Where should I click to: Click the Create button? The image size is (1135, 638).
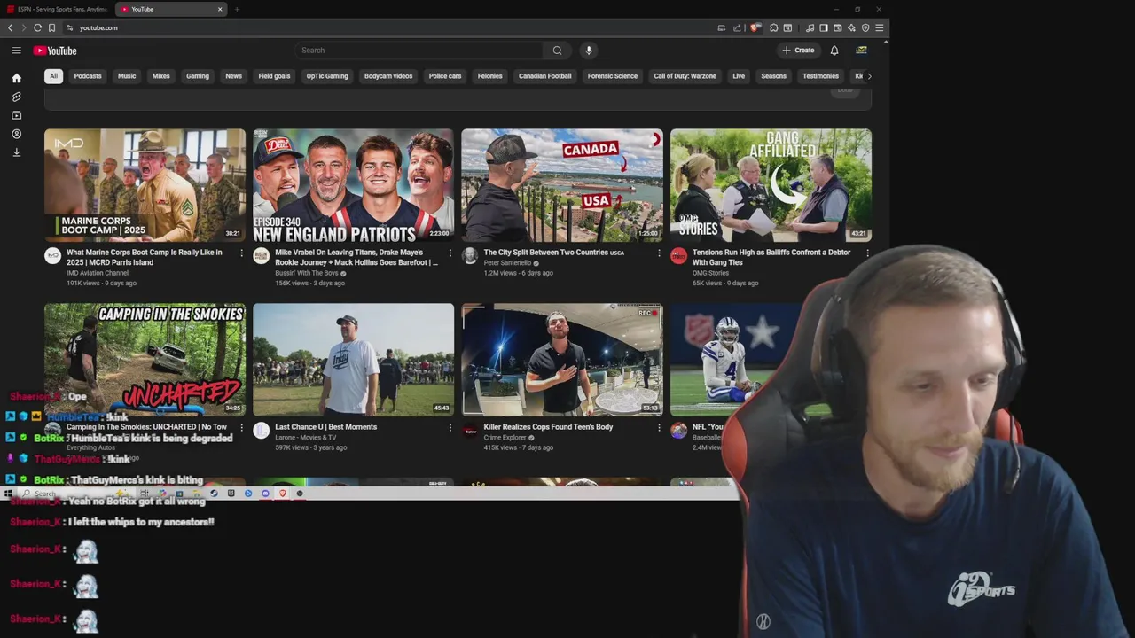click(798, 51)
